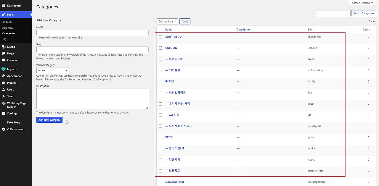The width and height of the screenshot is (379, 186).
Task: Focus the Description textarea
Action: click(92, 99)
